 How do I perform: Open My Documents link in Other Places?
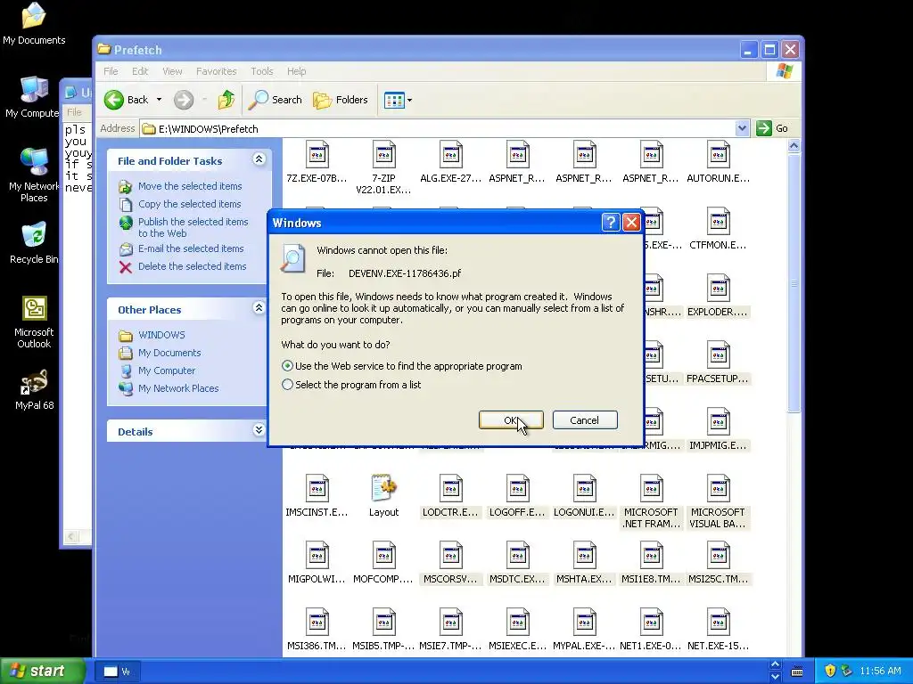(x=169, y=353)
